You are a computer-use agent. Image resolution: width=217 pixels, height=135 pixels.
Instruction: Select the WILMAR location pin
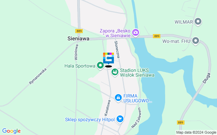point(198,22)
